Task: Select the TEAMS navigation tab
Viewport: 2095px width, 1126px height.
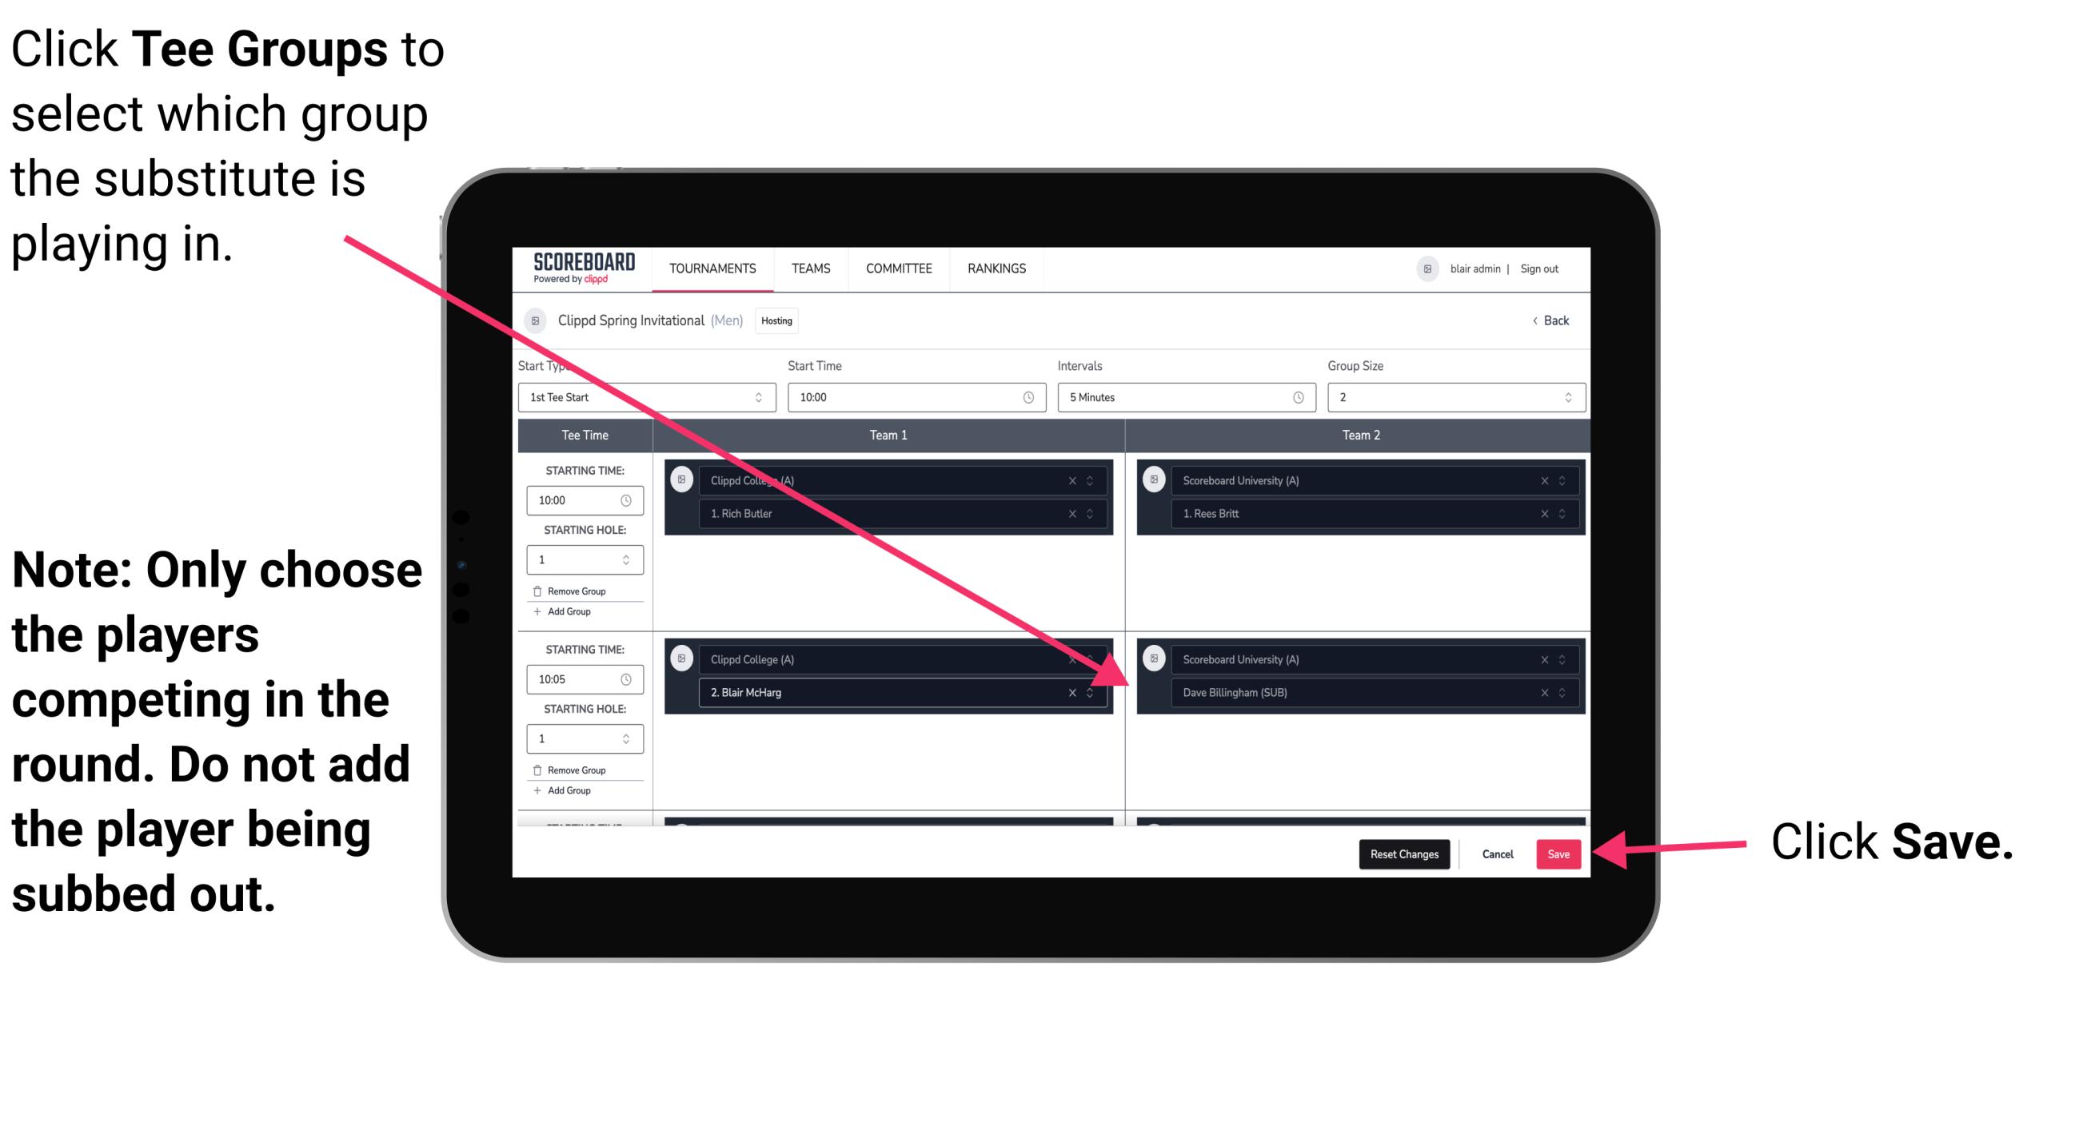Action: point(808,268)
